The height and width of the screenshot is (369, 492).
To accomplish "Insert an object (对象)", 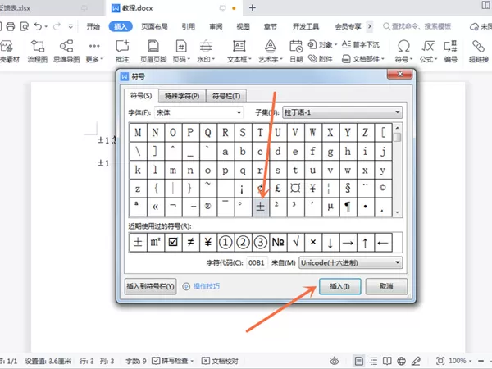I will [322, 44].
